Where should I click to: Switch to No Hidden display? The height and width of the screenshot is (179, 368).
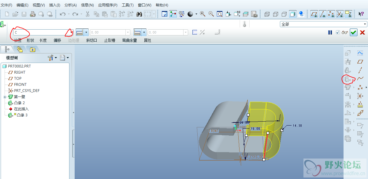pos(284,14)
